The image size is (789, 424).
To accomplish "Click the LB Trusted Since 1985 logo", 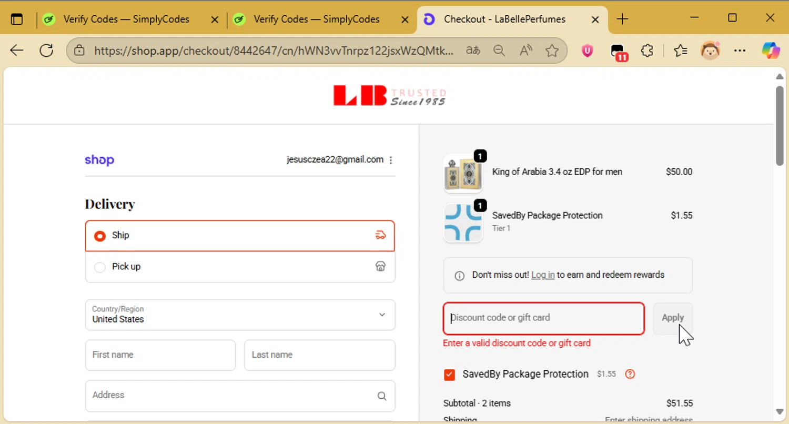I will coord(390,96).
